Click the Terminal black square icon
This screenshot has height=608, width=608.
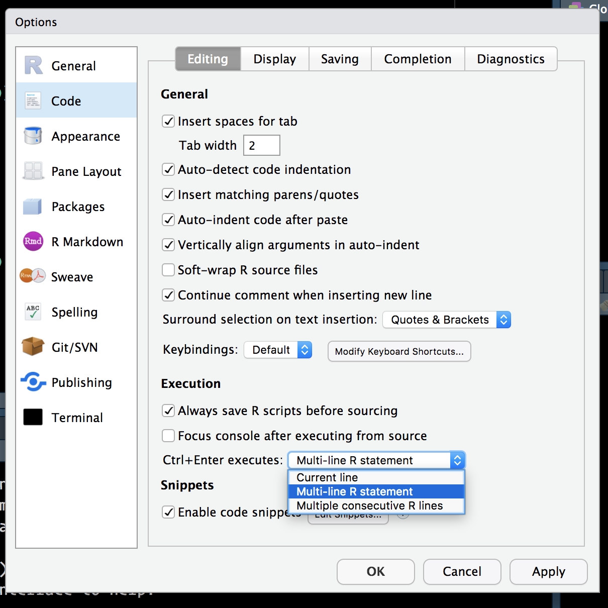(33, 417)
